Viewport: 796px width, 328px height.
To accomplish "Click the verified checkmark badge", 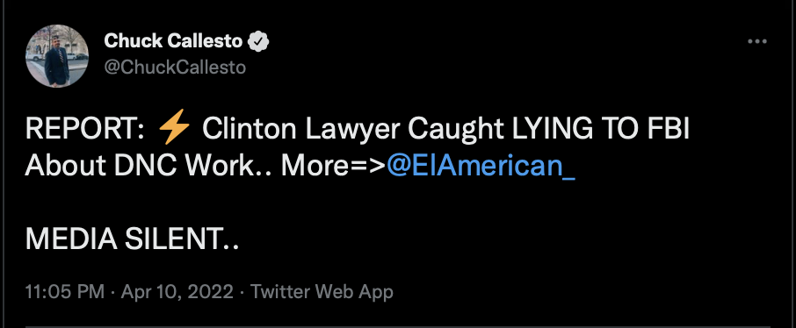I will click(x=258, y=41).
